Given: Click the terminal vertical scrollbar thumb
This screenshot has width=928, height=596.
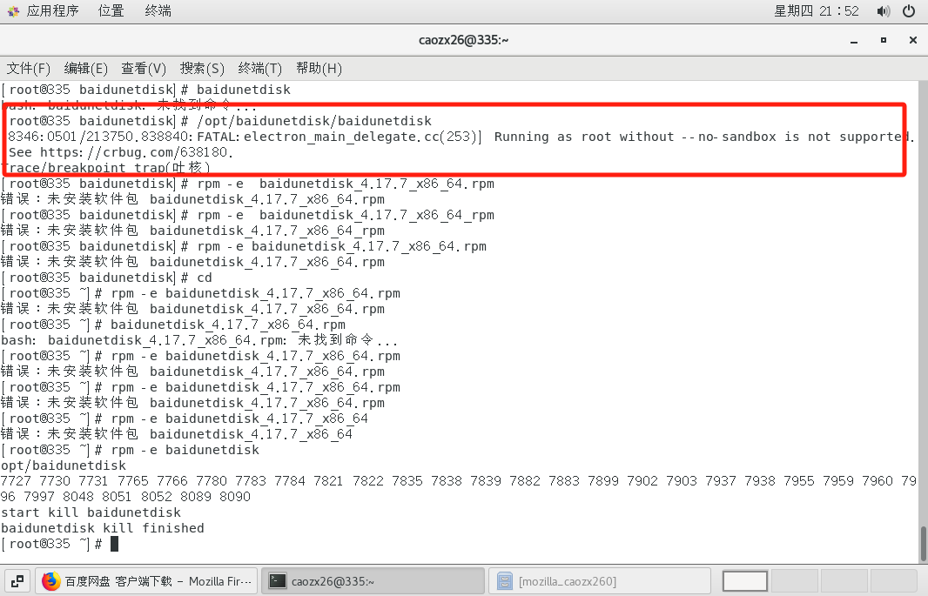Looking at the screenshot, I should coord(923,544).
